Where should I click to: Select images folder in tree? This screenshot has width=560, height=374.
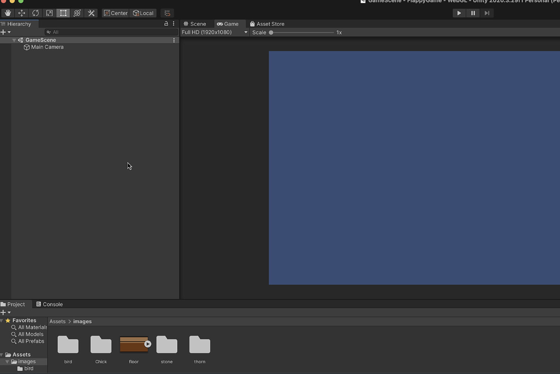pyautogui.click(x=27, y=362)
